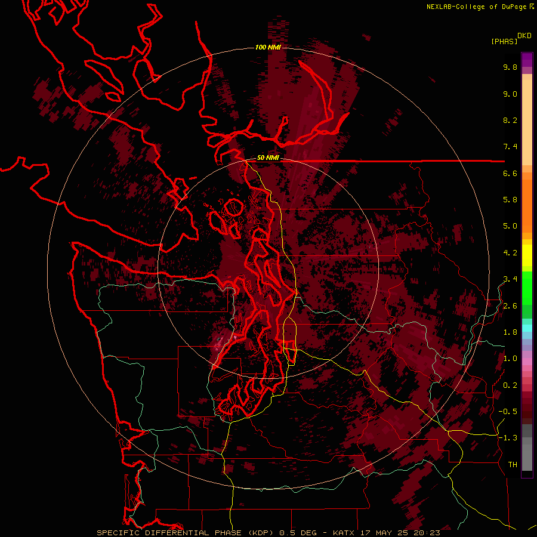Click the 1.0 value on the color scale
The height and width of the screenshot is (537, 537).
point(510,359)
